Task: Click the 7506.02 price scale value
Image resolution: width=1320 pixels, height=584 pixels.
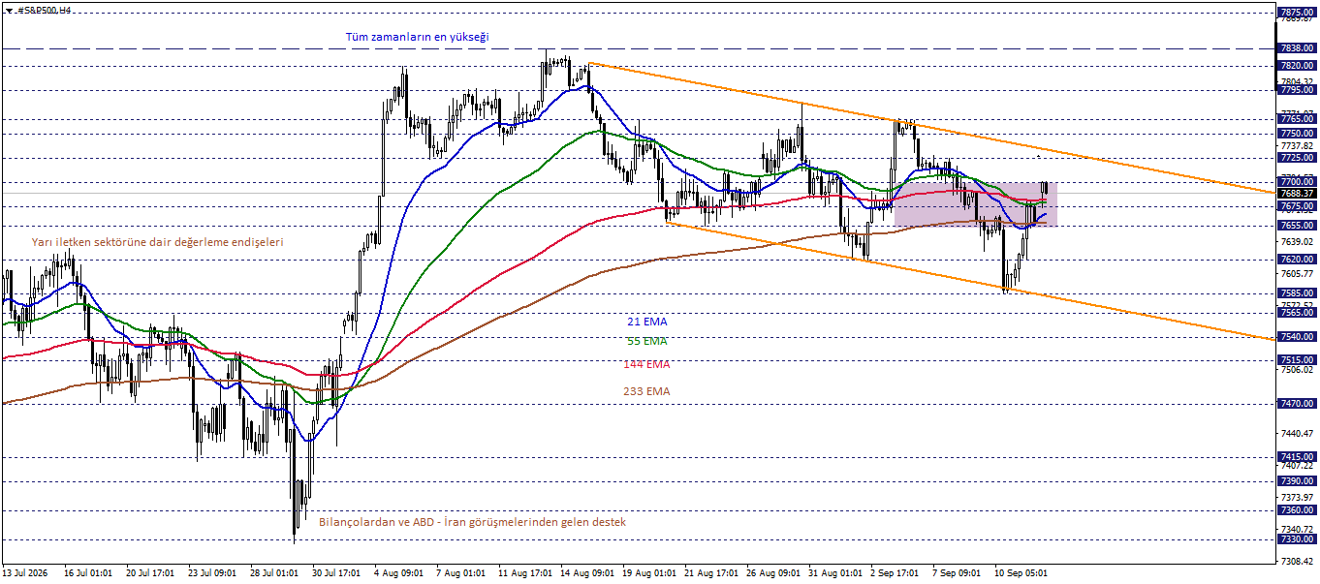Action: pyautogui.click(x=1297, y=370)
